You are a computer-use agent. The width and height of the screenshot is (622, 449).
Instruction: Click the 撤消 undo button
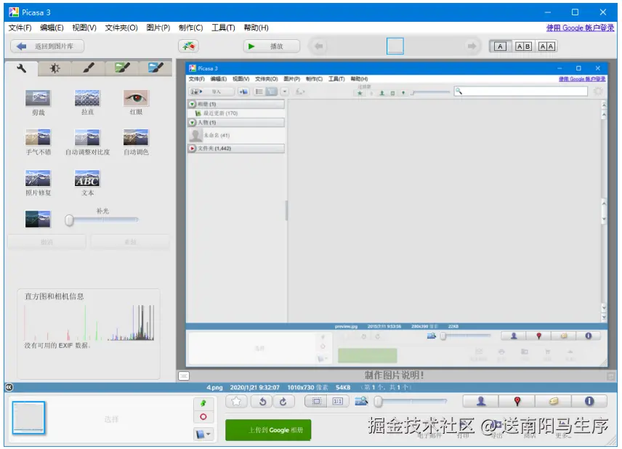47,241
